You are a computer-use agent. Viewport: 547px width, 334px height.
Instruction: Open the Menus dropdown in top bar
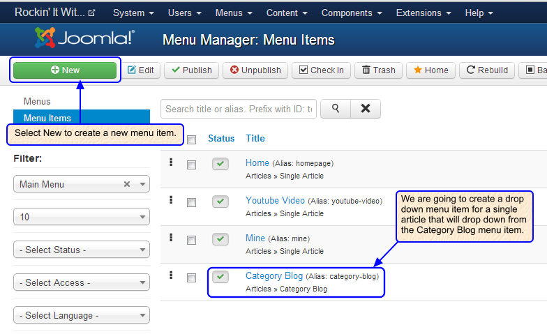tap(234, 13)
